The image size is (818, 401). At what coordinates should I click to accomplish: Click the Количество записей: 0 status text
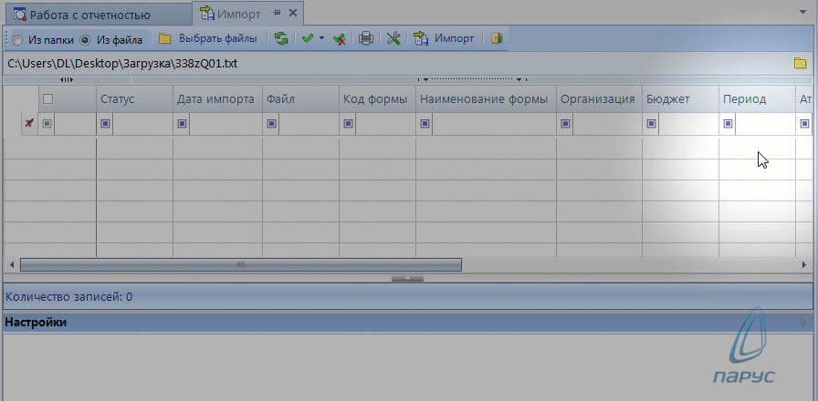(x=68, y=297)
